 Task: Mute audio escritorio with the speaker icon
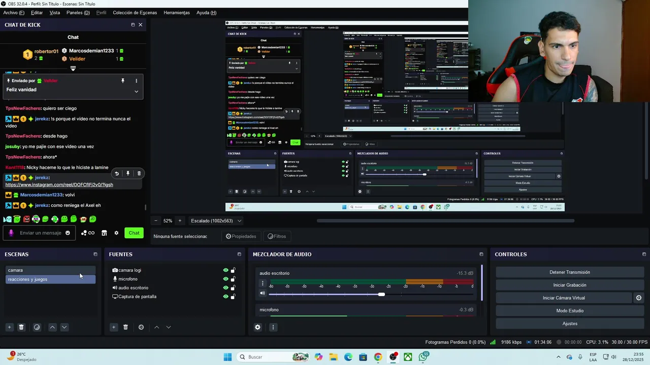click(263, 293)
